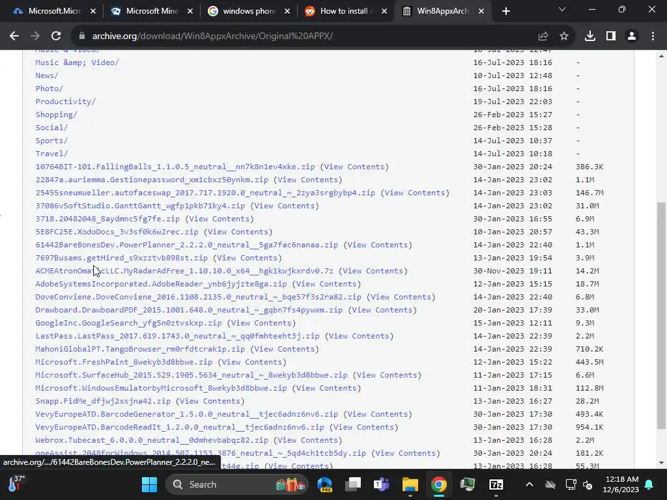View site information via the lock icon
The width and height of the screenshot is (667, 500).
pos(82,36)
